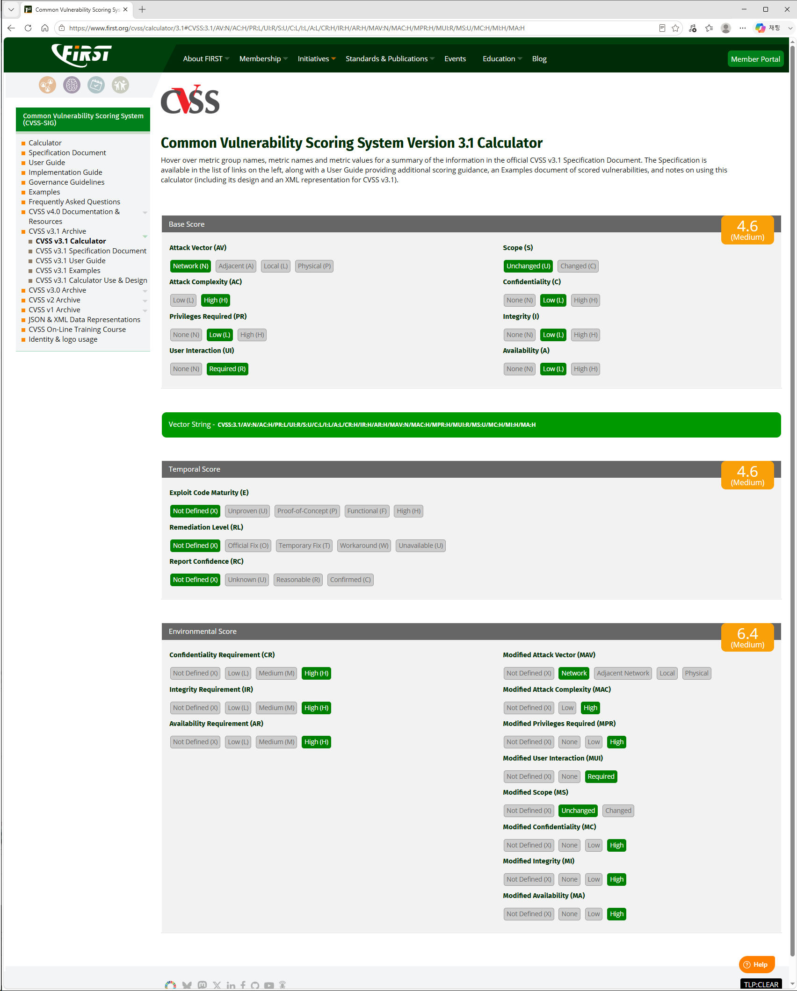Click the orange network circle icon
Screen dimensions: 797x991
(x=47, y=85)
